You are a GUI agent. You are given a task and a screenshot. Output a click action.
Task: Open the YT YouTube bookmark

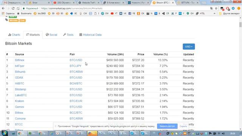pyautogui.click(x=114, y=14)
